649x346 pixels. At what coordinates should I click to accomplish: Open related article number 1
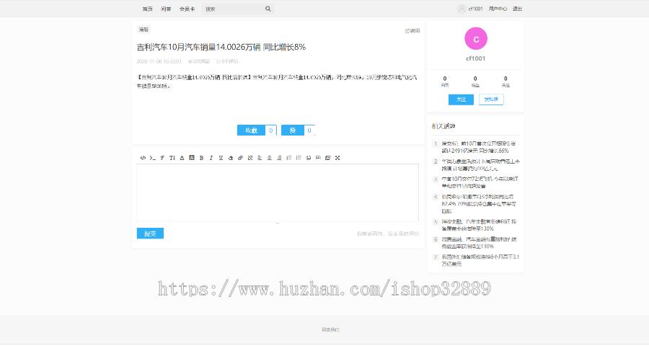pyautogui.click(x=479, y=147)
